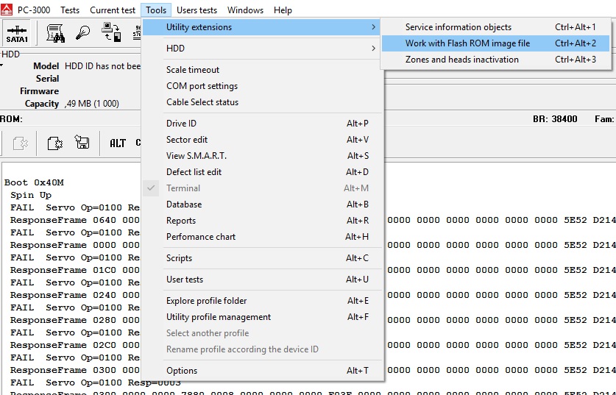
Task: Click the 'ResponseFrame 0300' terminal line
Action: click(x=74, y=370)
